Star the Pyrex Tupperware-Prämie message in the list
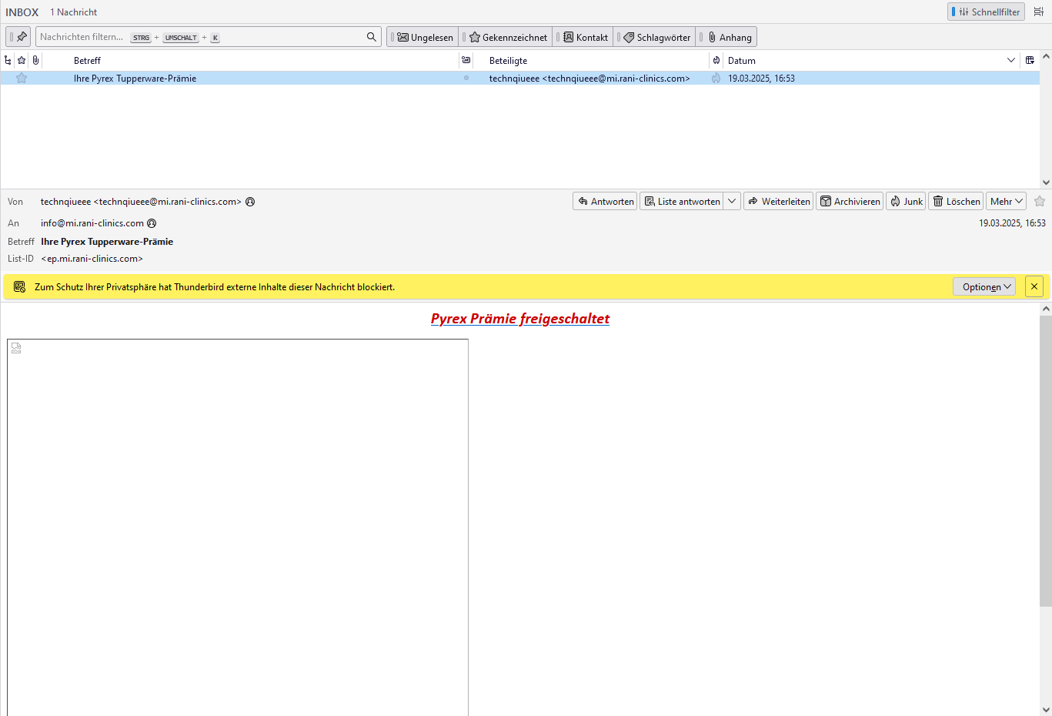The height and width of the screenshot is (716, 1052). pos(22,79)
